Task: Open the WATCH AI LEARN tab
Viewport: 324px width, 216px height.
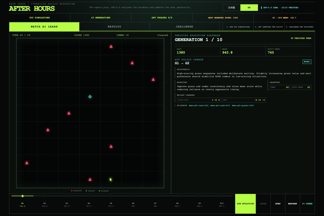Action: click(x=44, y=27)
